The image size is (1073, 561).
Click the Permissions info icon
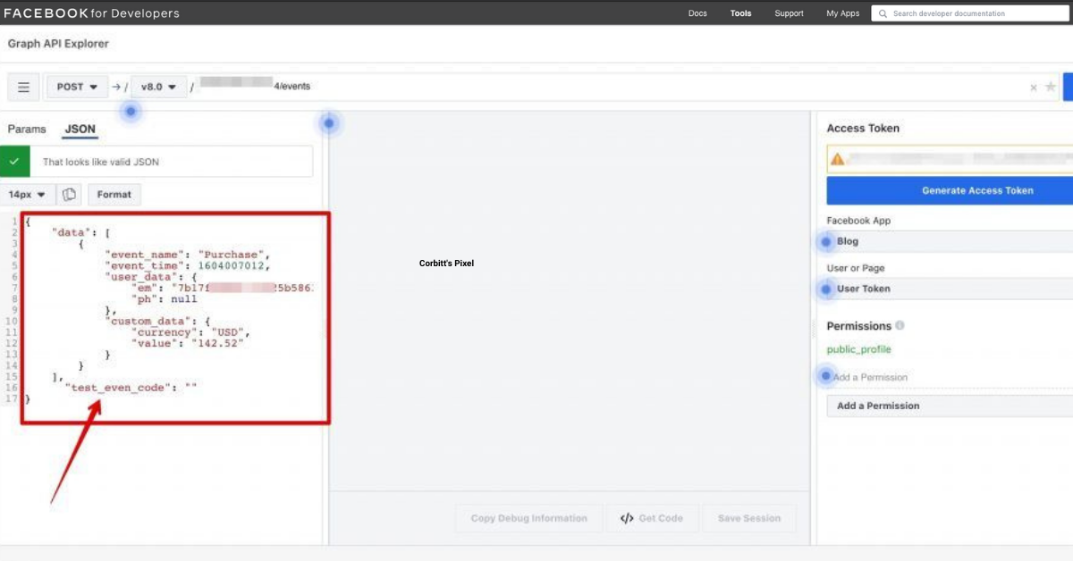[900, 326]
